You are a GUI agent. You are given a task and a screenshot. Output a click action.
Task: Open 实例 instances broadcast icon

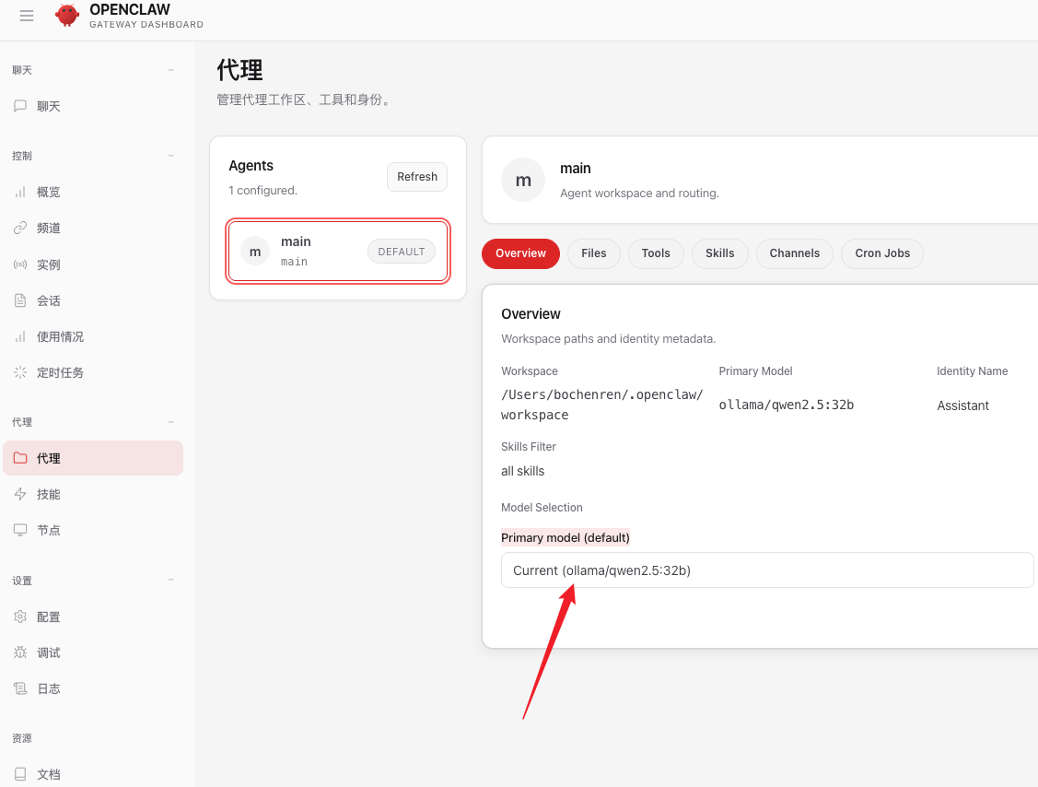(x=20, y=265)
